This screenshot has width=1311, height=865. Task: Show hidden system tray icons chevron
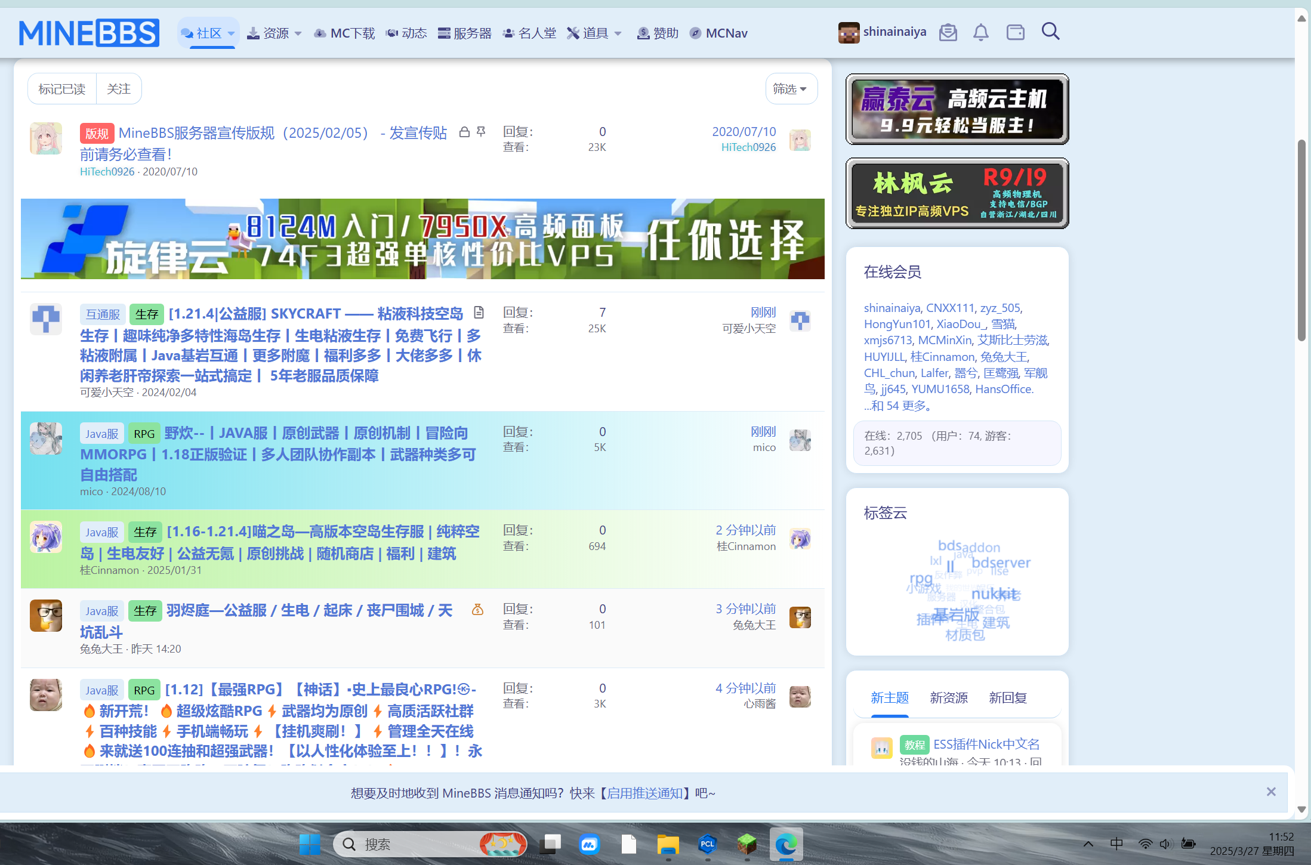[x=1088, y=844]
